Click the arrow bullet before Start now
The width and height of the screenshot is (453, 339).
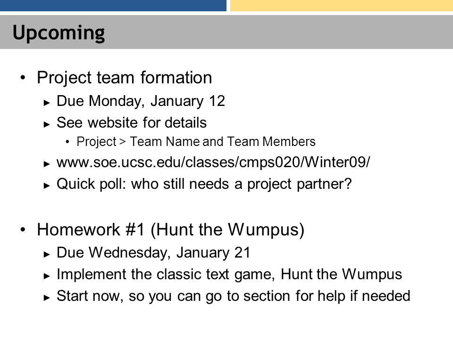pos(47,298)
